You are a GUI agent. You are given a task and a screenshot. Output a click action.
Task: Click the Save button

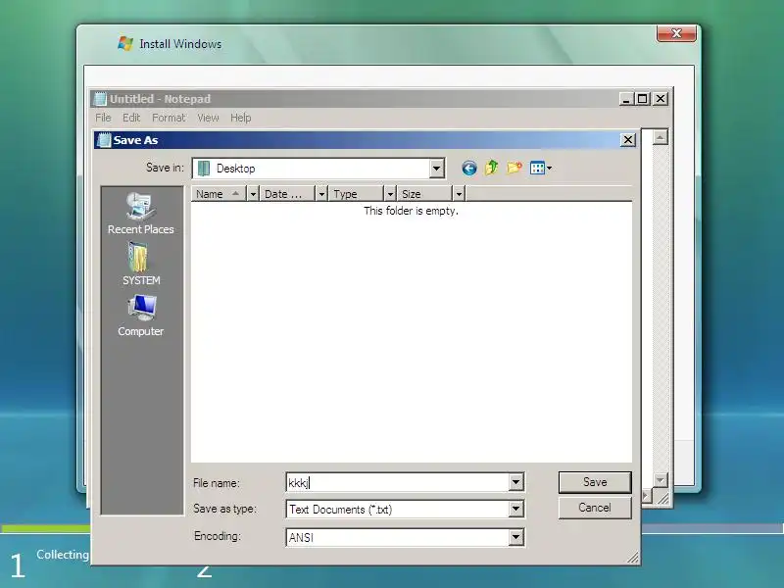pos(595,482)
